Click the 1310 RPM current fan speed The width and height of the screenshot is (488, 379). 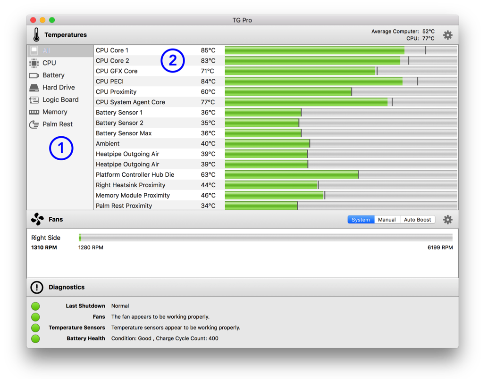[44, 247]
